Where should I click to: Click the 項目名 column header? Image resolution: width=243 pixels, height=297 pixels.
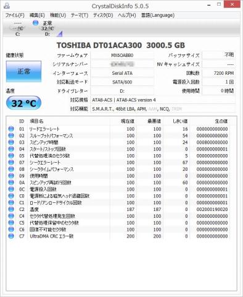pyautogui.click(x=69, y=121)
